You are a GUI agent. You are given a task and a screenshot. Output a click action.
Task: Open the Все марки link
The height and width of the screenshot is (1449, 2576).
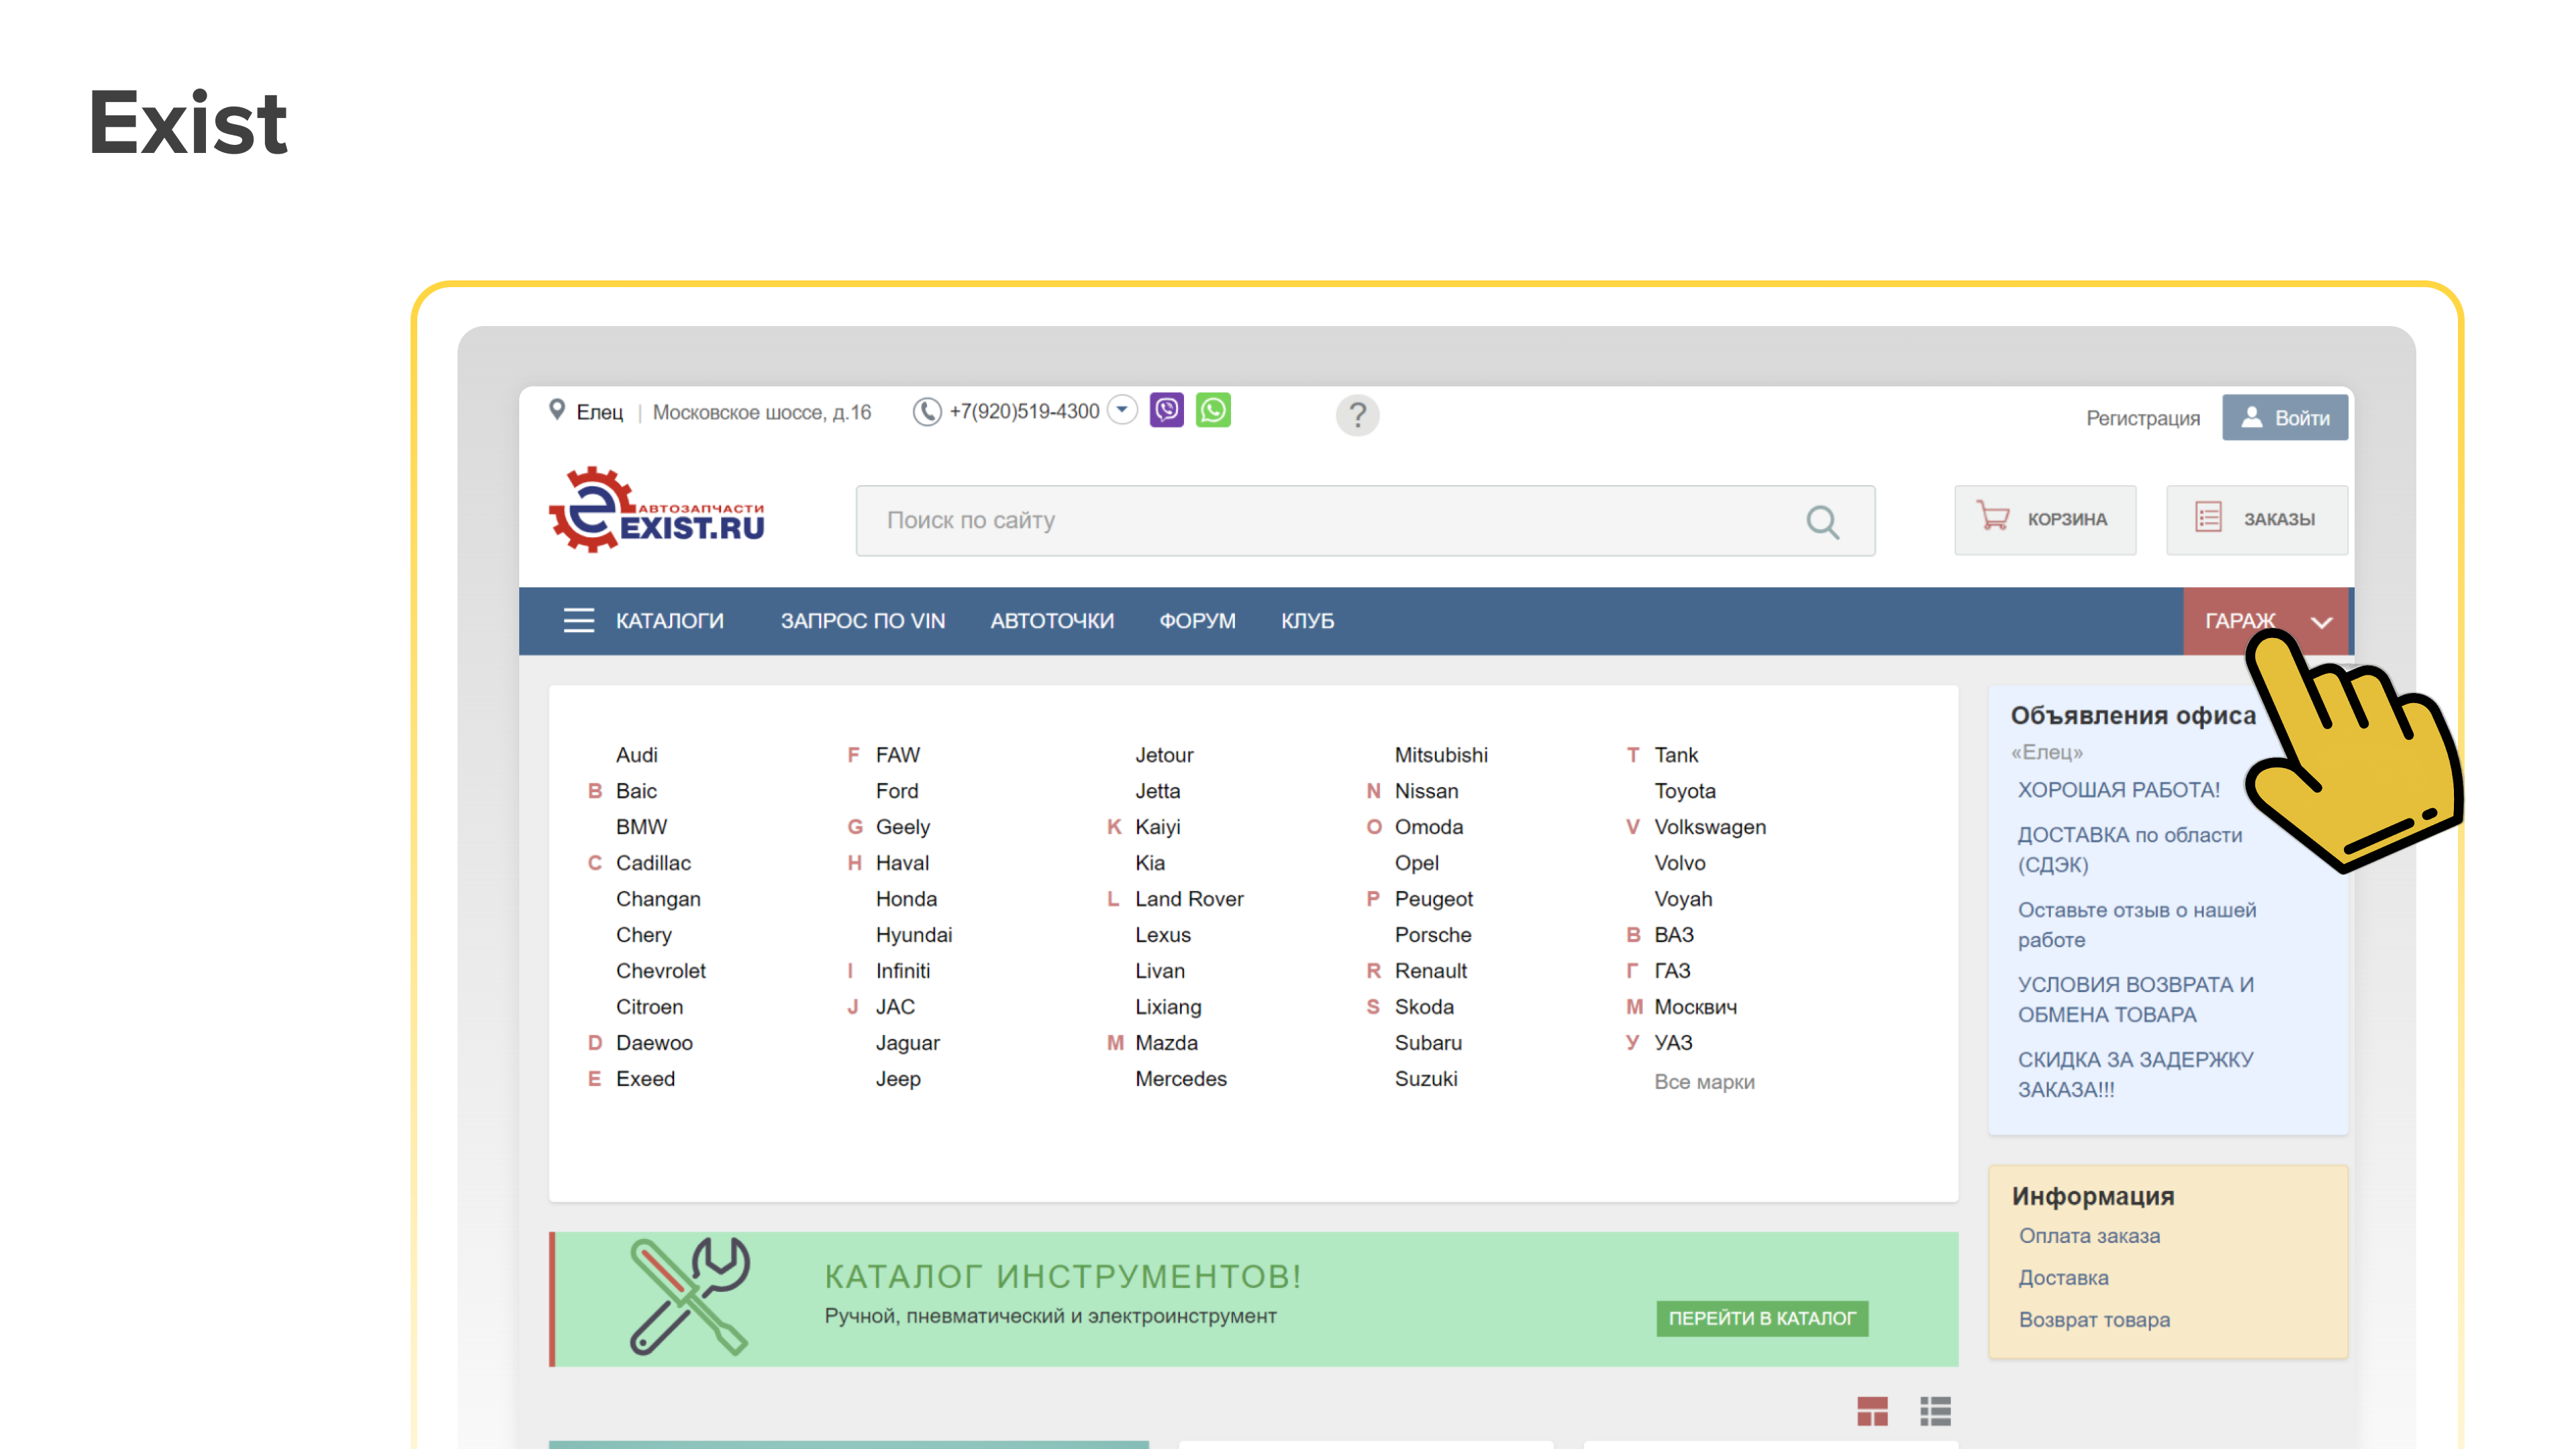click(1704, 1082)
